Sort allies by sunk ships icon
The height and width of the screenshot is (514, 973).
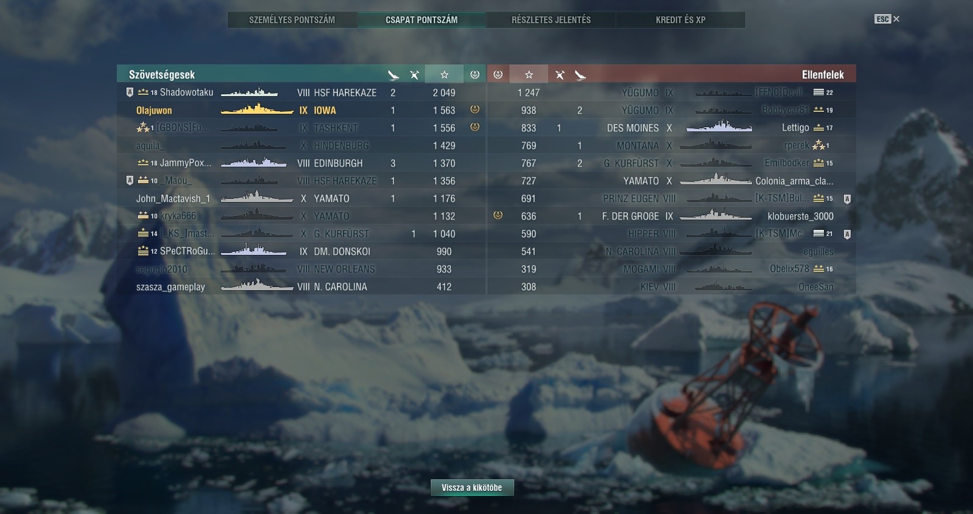pos(393,75)
